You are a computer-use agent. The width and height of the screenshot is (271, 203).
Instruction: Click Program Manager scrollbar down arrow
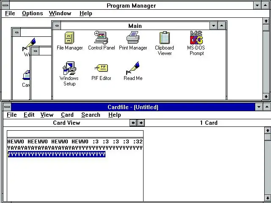[x=266, y=96]
